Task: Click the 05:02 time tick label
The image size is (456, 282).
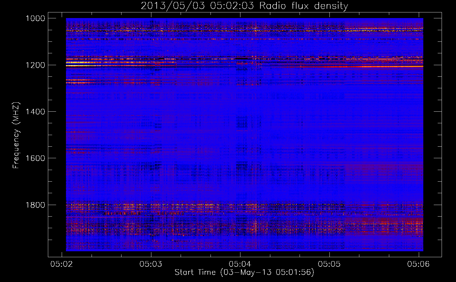Action: [62, 264]
